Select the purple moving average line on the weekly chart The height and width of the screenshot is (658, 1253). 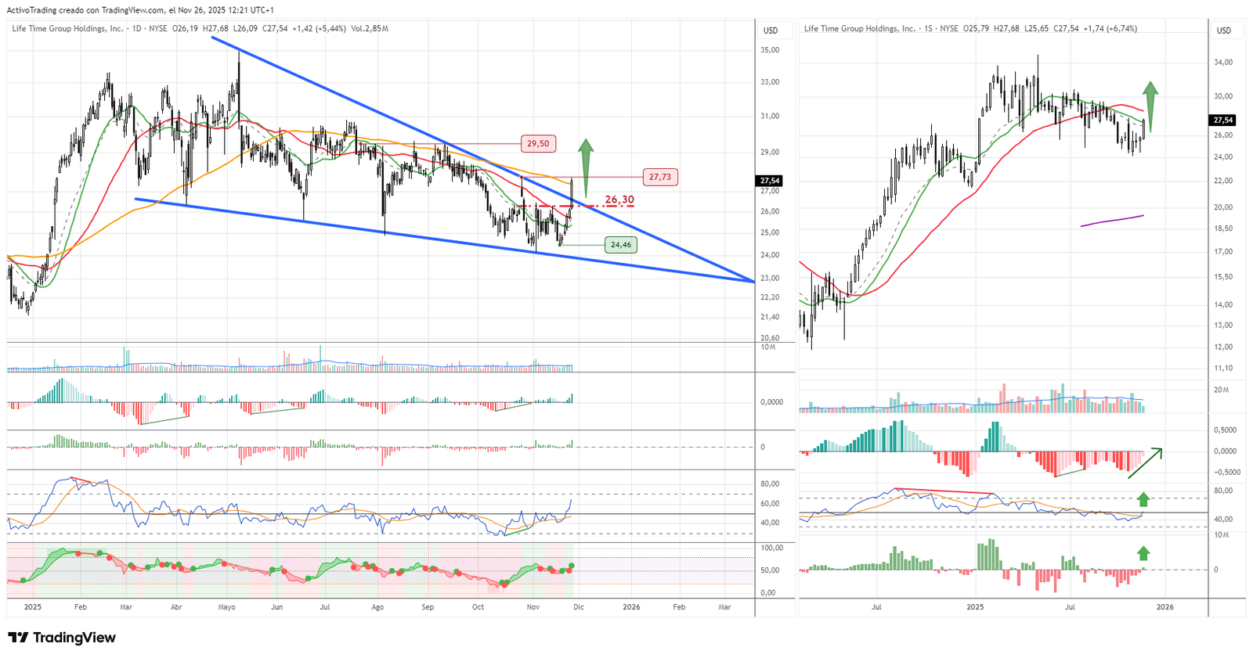point(1112,221)
